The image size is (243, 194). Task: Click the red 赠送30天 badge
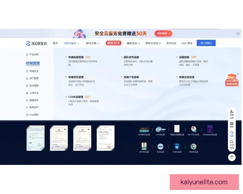[113, 43]
